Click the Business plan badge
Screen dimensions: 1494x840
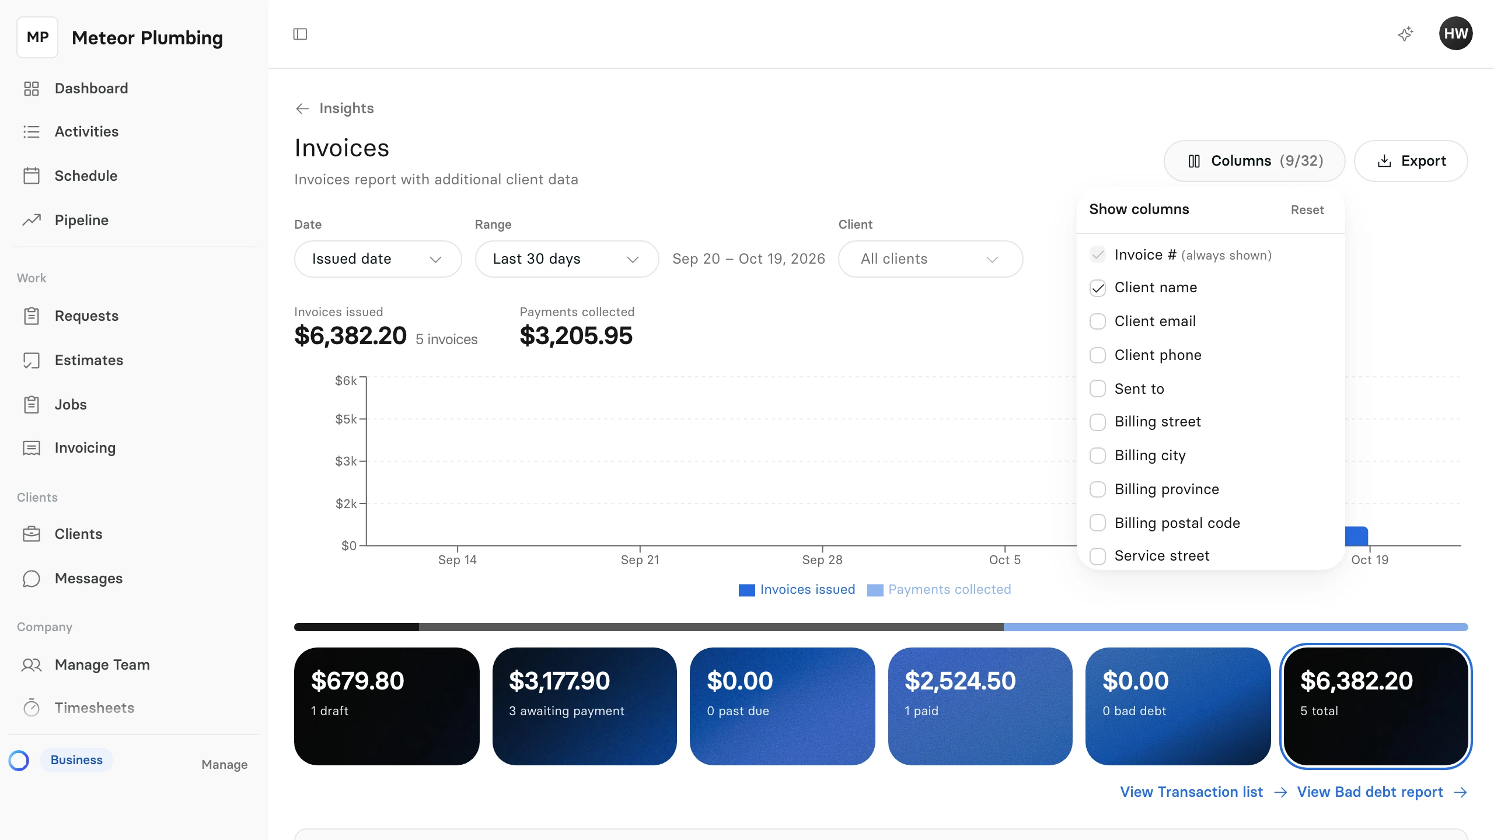coord(76,760)
